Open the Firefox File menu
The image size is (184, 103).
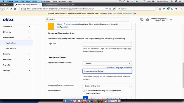point(17,1)
